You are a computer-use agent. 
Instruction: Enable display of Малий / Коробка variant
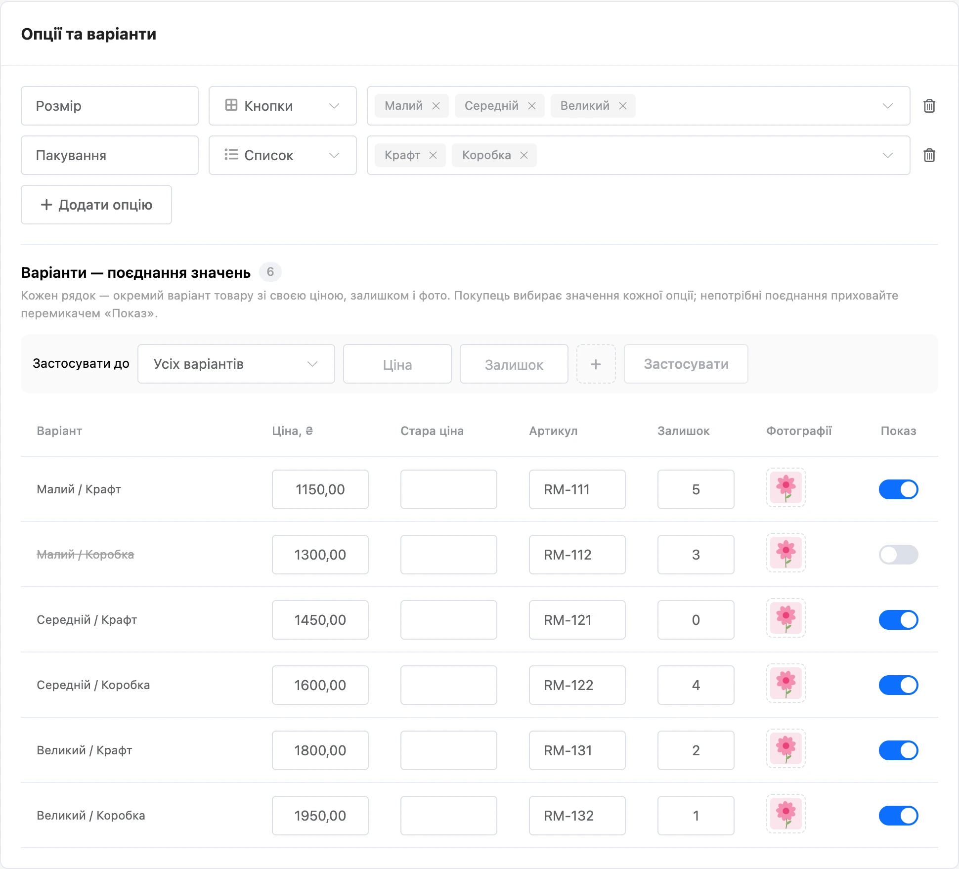[x=899, y=555]
